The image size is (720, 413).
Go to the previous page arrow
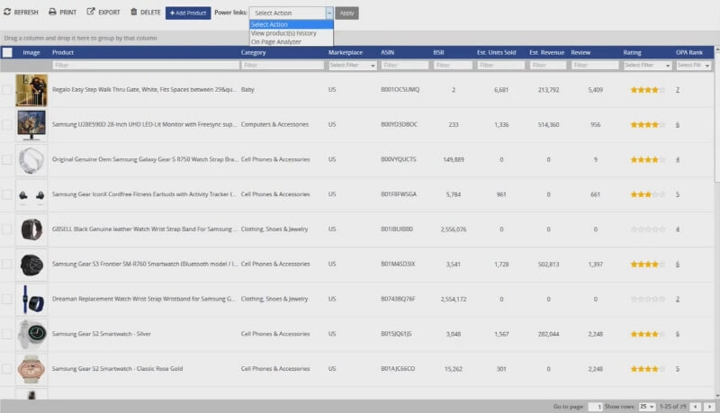pyautogui.click(x=696, y=407)
